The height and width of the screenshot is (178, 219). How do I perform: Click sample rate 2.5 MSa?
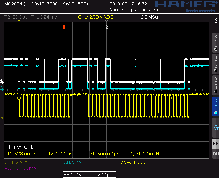tap(150, 17)
